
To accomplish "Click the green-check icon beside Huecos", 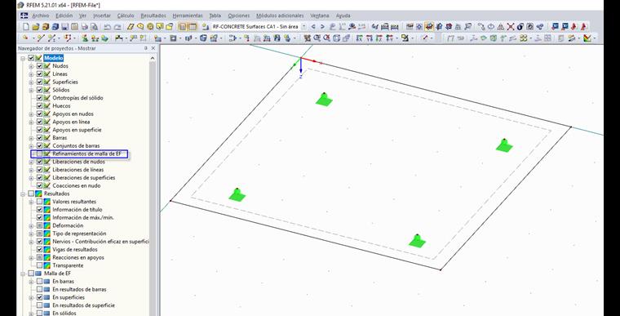I will [46, 105].
